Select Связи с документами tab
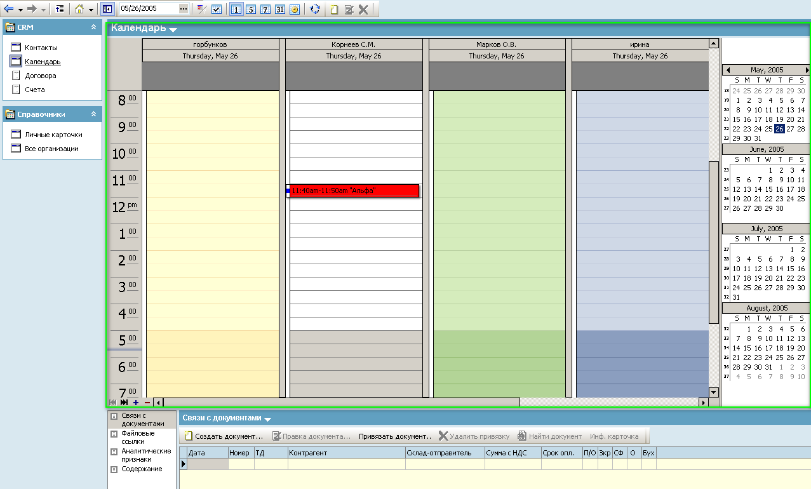The height and width of the screenshot is (489, 811). [x=143, y=419]
